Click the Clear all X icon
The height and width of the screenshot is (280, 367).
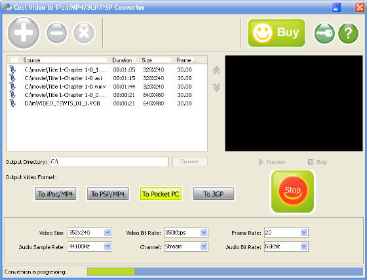point(84,33)
